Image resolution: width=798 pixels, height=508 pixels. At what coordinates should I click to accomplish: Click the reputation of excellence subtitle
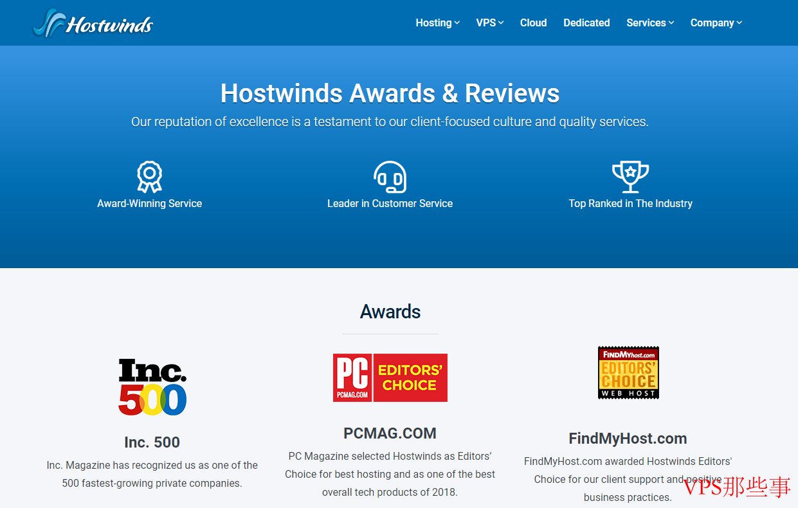tap(390, 122)
